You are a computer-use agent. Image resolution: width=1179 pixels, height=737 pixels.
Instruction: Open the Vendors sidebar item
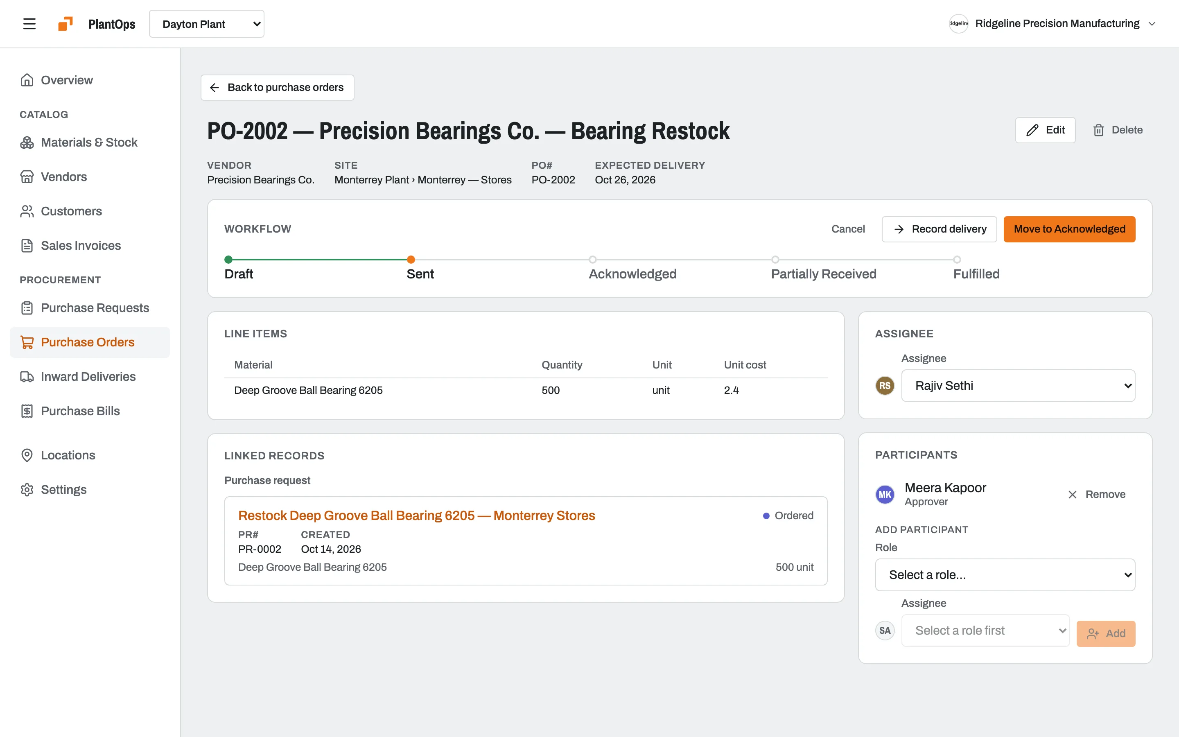point(90,176)
